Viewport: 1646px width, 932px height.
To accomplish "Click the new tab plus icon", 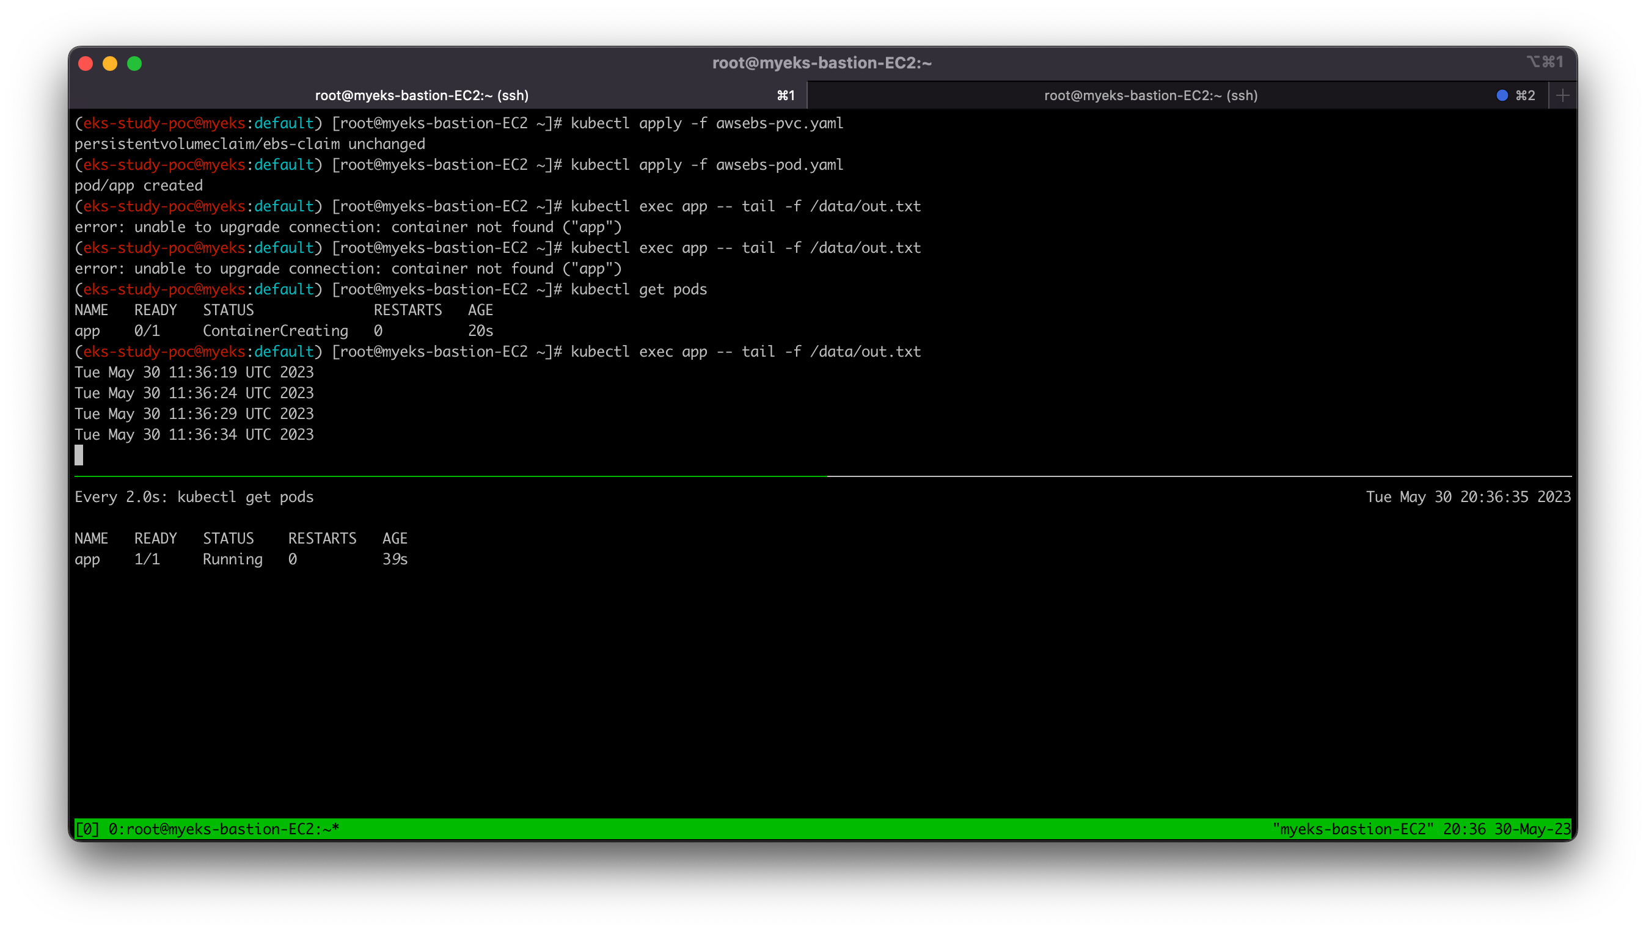I will 1562,95.
